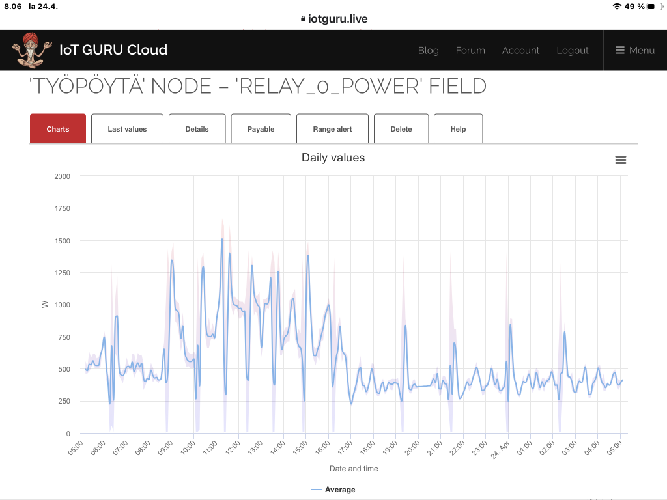Go to the Blog page
Screen dimensions: 667x500
pyautogui.click(x=428, y=50)
